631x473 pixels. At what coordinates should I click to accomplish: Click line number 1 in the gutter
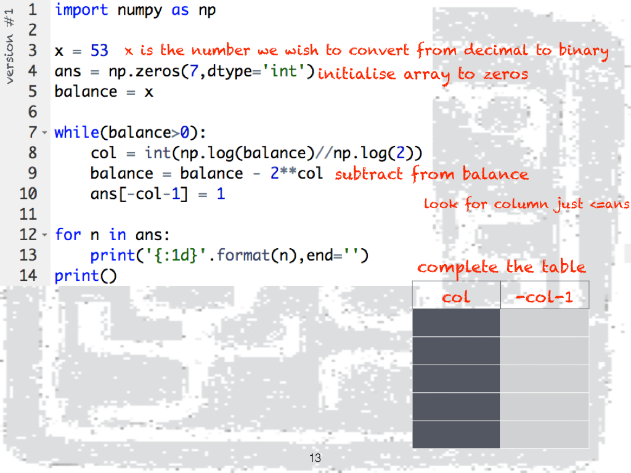pyautogui.click(x=32, y=10)
